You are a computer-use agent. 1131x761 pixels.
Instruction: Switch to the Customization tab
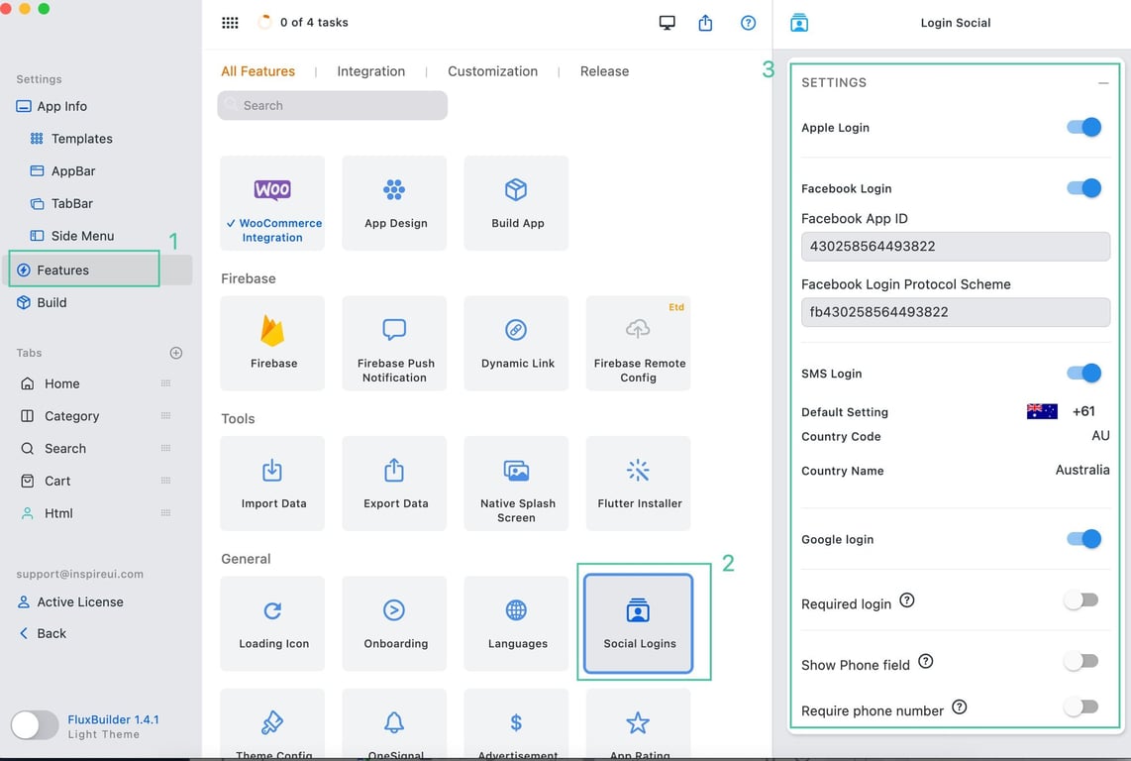pos(492,71)
